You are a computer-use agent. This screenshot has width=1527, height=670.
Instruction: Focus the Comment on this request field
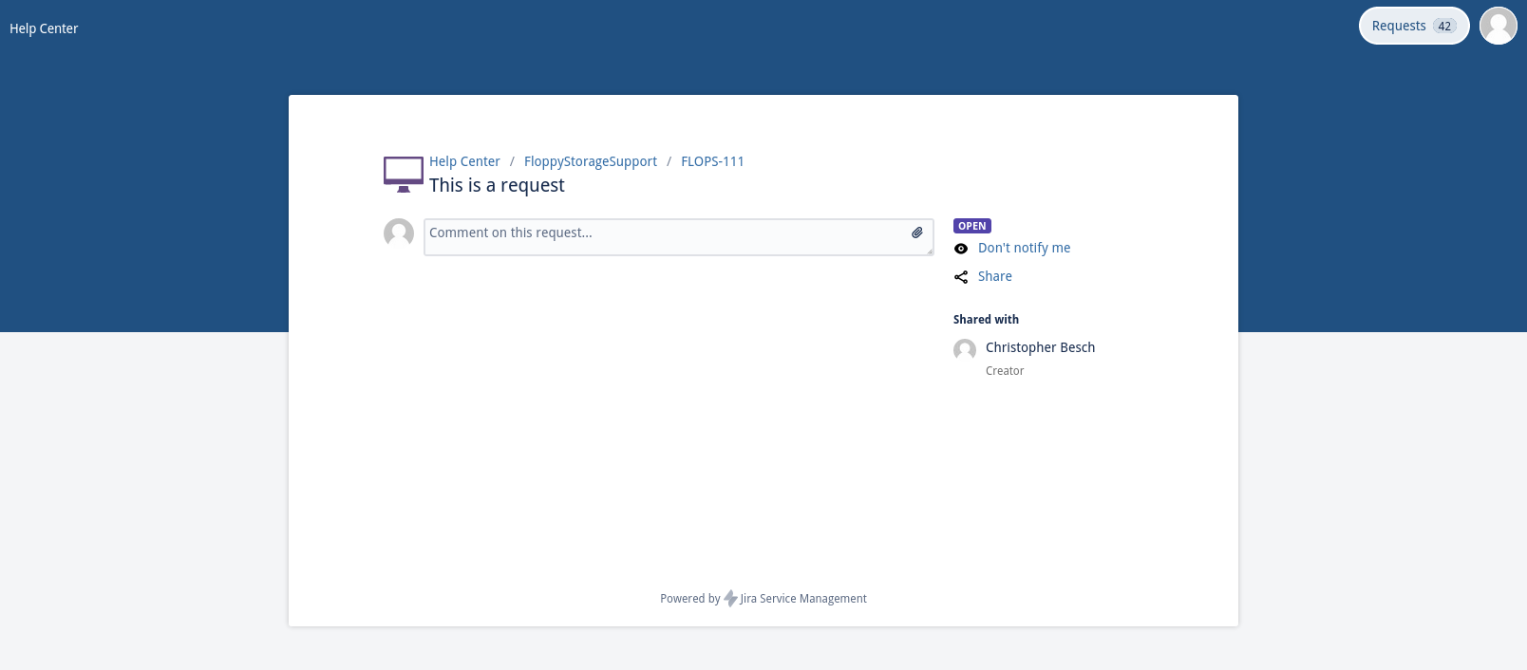pyautogui.click(x=665, y=236)
